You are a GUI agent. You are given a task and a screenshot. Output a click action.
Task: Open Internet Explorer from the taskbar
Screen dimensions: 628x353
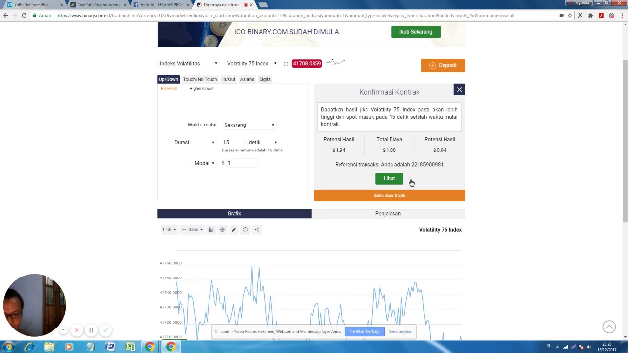pyautogui.click(x=29, y=347)
